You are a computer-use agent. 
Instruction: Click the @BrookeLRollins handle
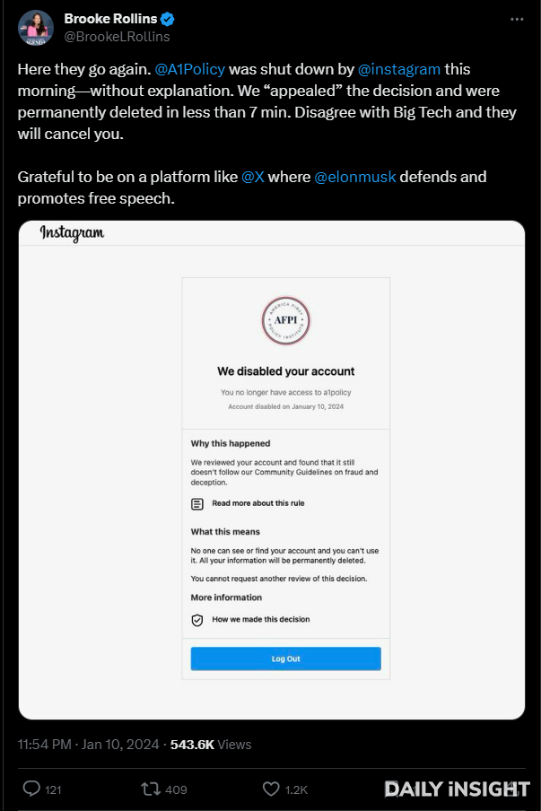coord(117,37)
